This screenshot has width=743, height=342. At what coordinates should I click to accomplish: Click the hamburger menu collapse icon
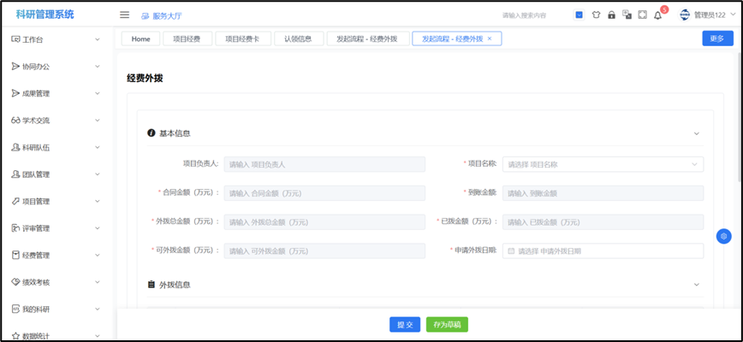click(x=124, y=15)
